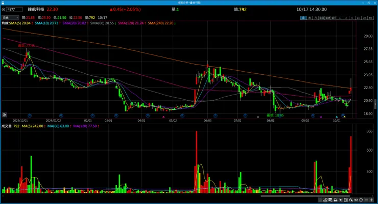
Task: Zoom out chart with minus icon
Action: pos(366,200)
